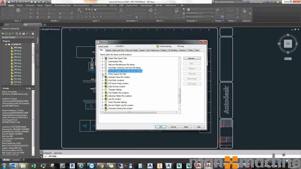This screenshot has width=301, height=169.
Task: Open TeamViewer from the taskbar
Action: (x=92, y=166)
